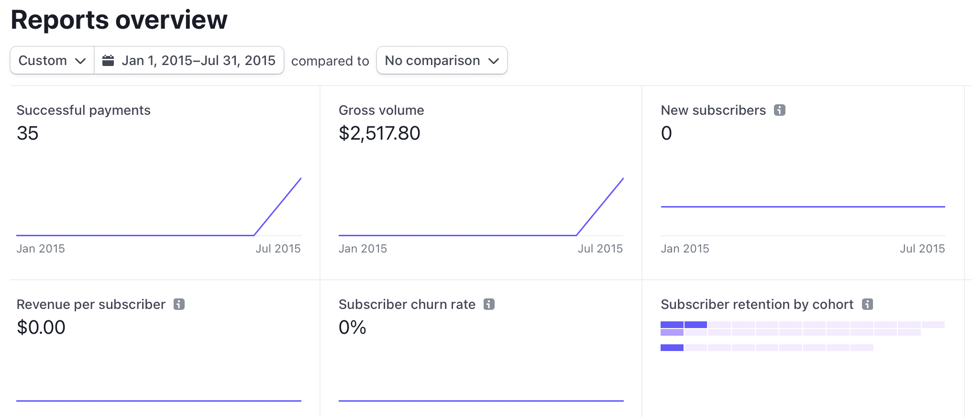The width and height of the screenshot is (972, 417).
Task: Open info icon next to New subscribers
Action: 780,110
